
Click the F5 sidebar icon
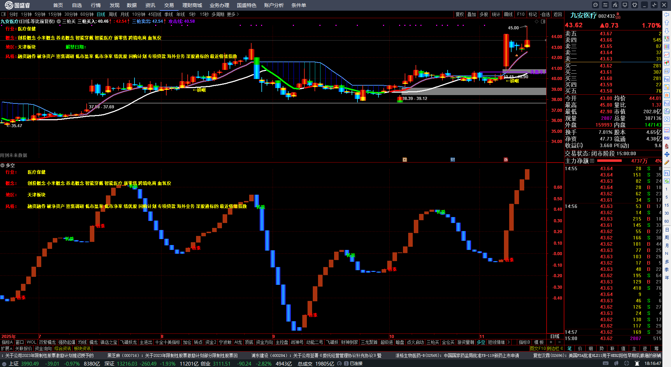pyautogui.click(x=667, y=173)
